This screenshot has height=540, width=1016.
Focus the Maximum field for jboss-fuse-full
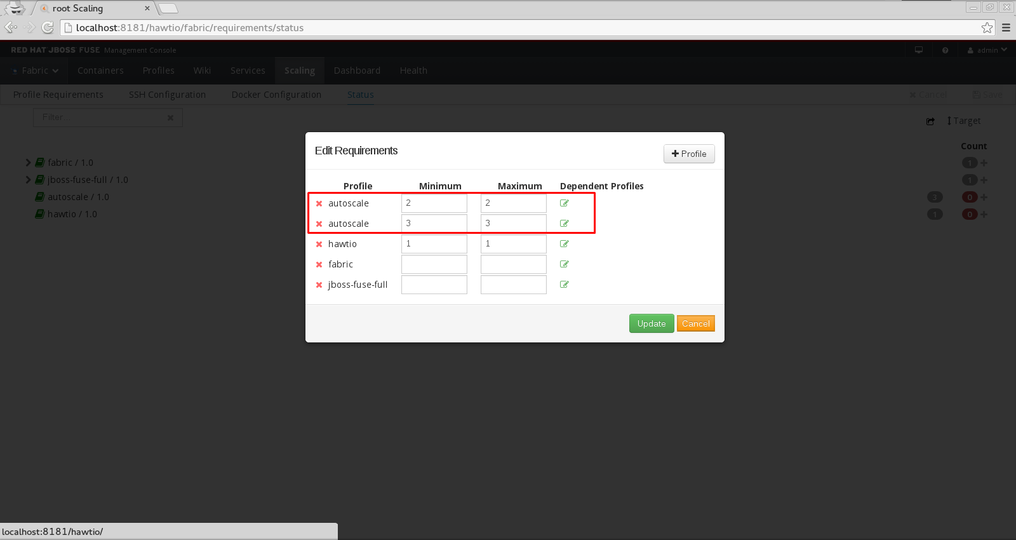point(514,285)
